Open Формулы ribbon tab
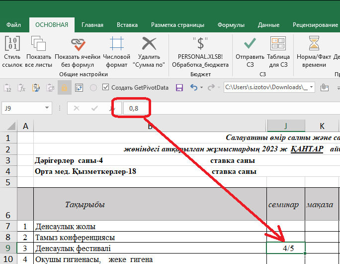Viewport: 340px width, 264px height. click(x=231, y=25)
